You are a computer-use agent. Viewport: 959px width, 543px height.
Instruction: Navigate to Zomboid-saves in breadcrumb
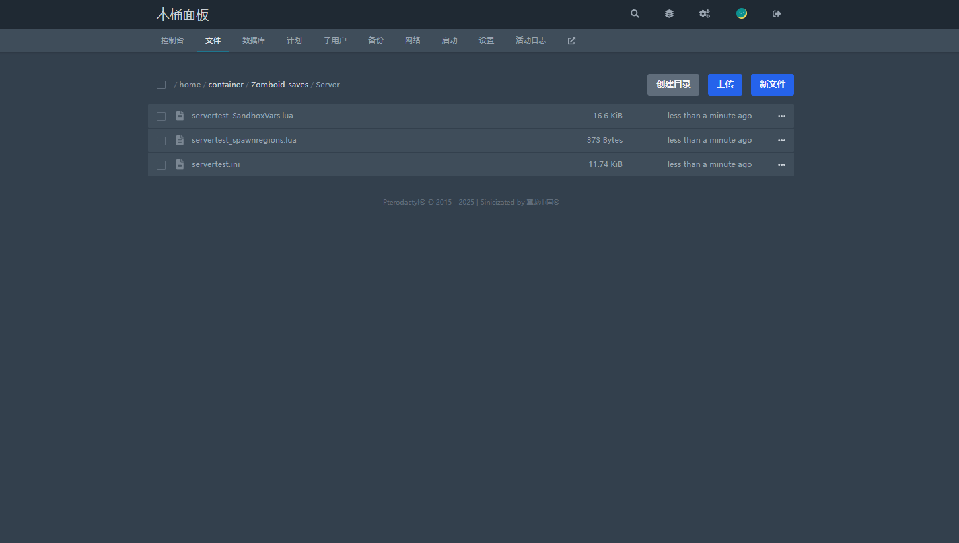[x=279, y=85]
